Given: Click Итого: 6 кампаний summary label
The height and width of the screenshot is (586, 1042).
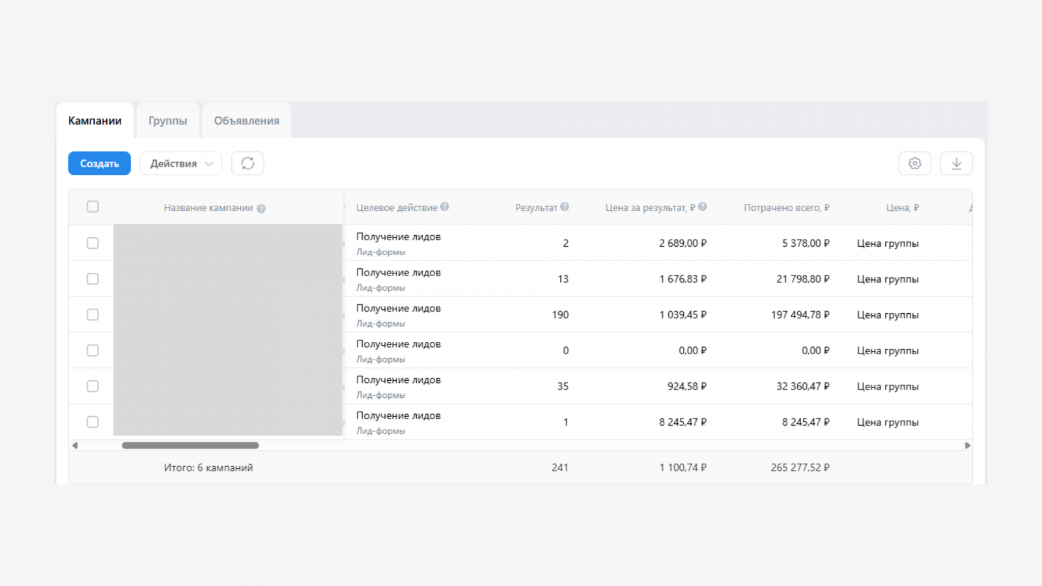Looking at the screenshot, I should (208, 467).
